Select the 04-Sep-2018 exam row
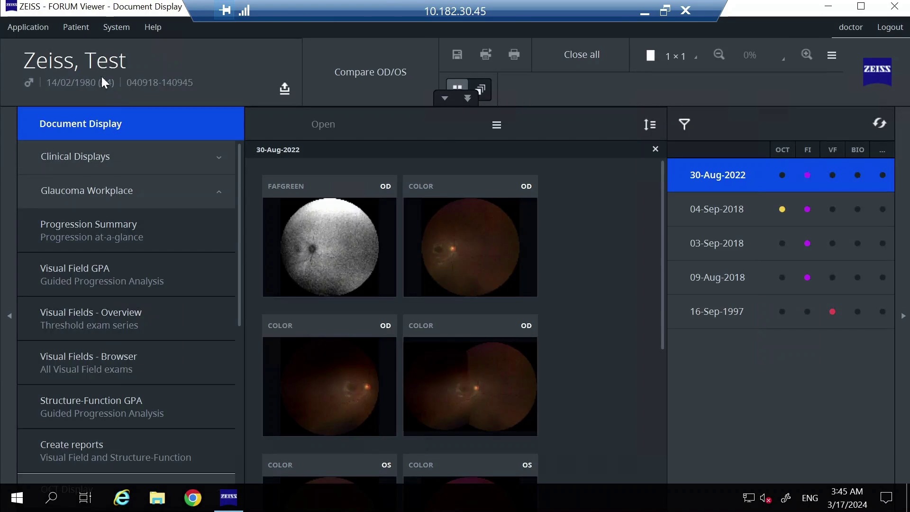 pyautogui.click(x=717, y=209)
